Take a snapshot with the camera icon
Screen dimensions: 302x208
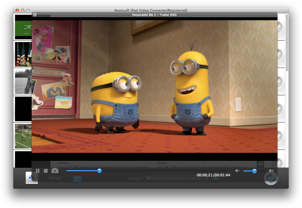[x=55, y=170]
